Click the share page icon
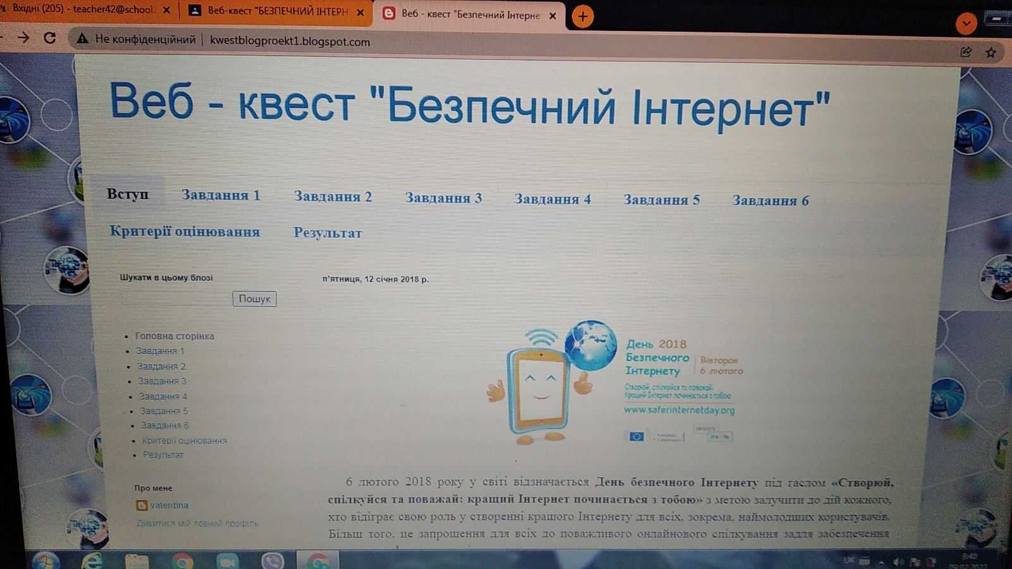 [966, 52]
